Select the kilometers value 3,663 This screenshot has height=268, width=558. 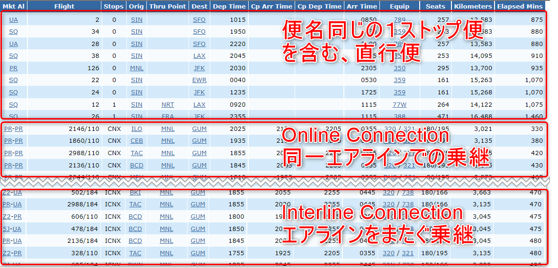[x=481, y=193]
